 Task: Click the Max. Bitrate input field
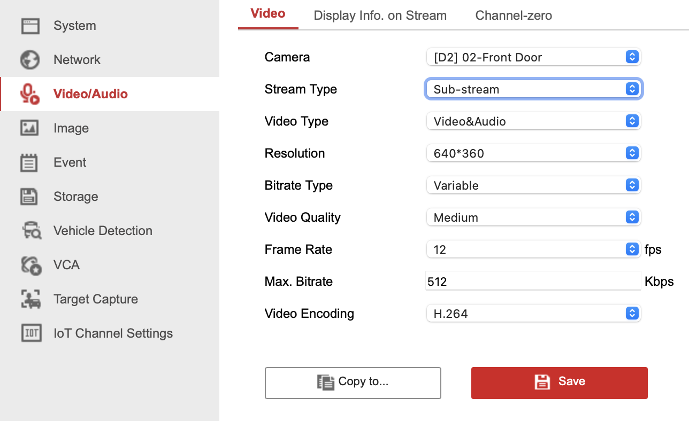533,282
